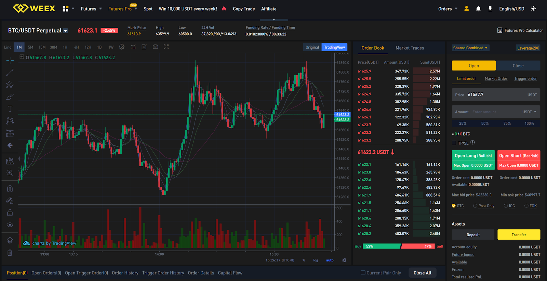
Task: Open Futures Pro Calculator icon
Action: (499, 30)
